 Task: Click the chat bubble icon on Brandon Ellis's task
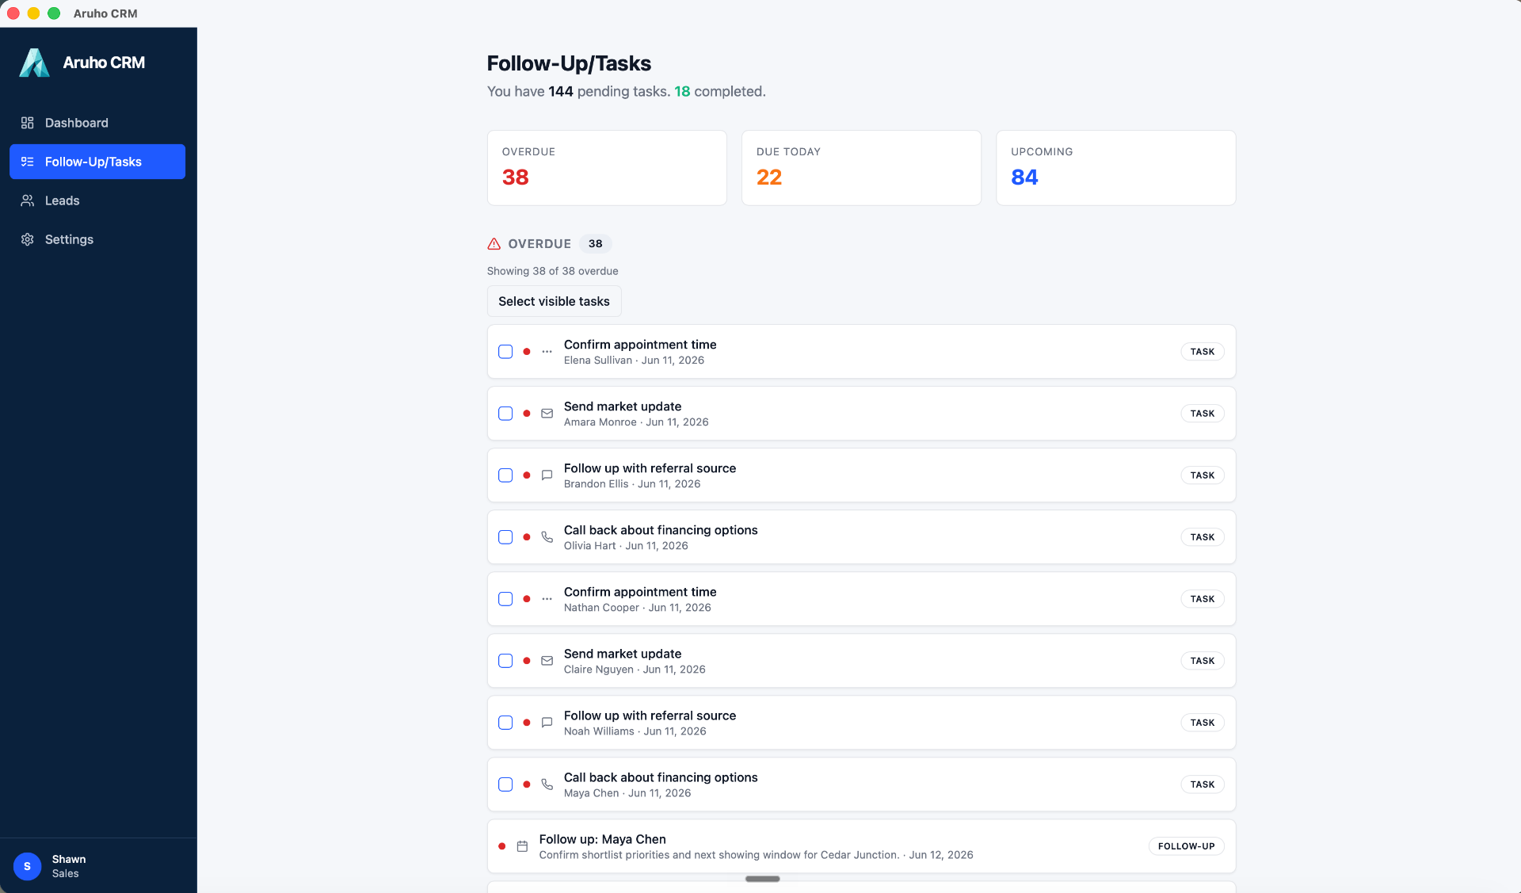547,475
